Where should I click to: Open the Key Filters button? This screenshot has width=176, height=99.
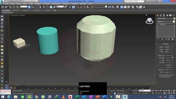point(146,93)
